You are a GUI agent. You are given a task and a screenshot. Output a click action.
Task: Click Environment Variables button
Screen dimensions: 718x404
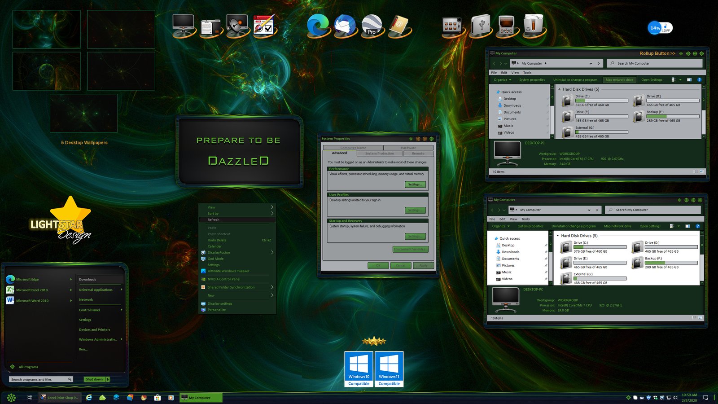[411, 249]
